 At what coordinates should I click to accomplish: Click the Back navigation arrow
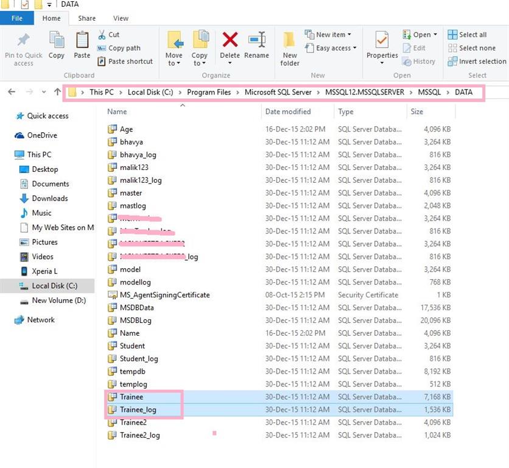click(x=12, y=92)
